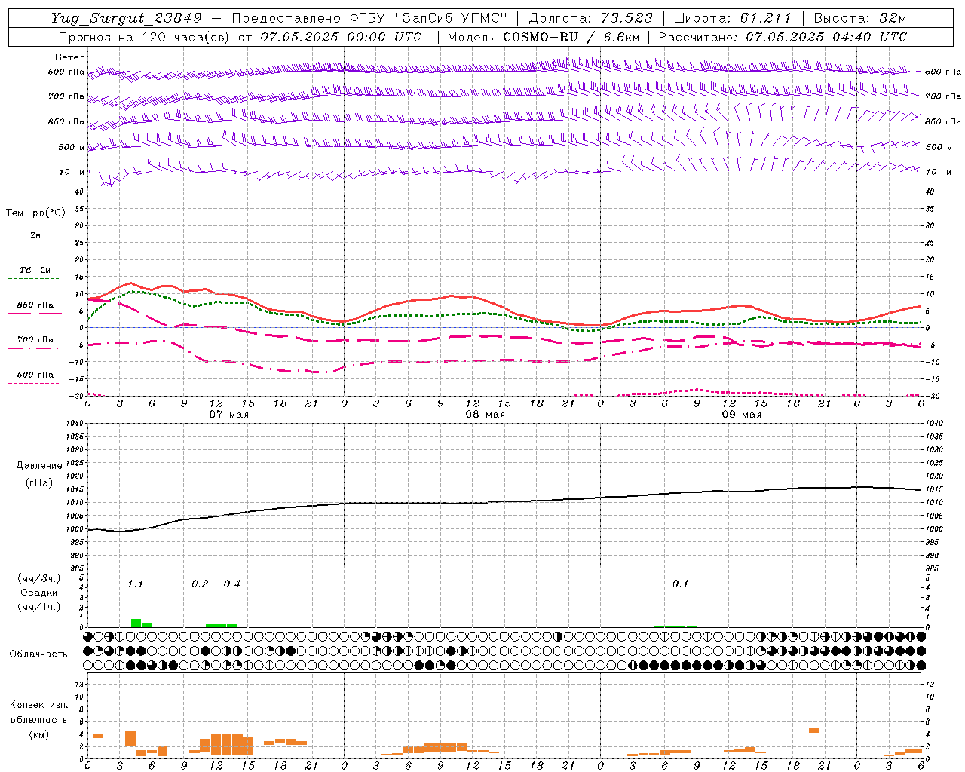The height and width of the screenshot is (772, 965).
Task: Click the 09 мая date under temperature chart
Action: coord(741,415)
